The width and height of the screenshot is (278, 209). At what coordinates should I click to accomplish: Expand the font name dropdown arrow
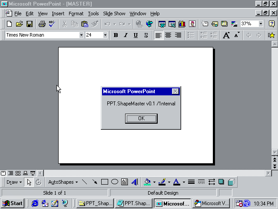(81, 35)
